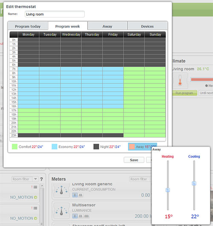Click the thermometer icon in Climate panel

(180, 80)
